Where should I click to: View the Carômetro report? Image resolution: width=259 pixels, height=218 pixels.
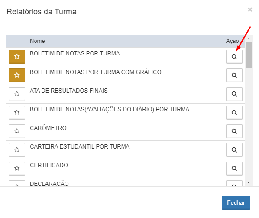234,131
